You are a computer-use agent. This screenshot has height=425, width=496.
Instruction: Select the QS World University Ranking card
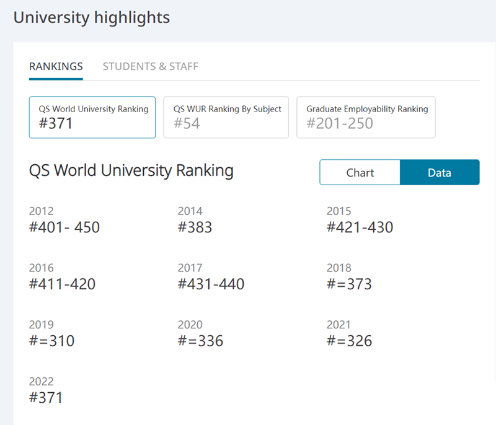pos(92,117)
